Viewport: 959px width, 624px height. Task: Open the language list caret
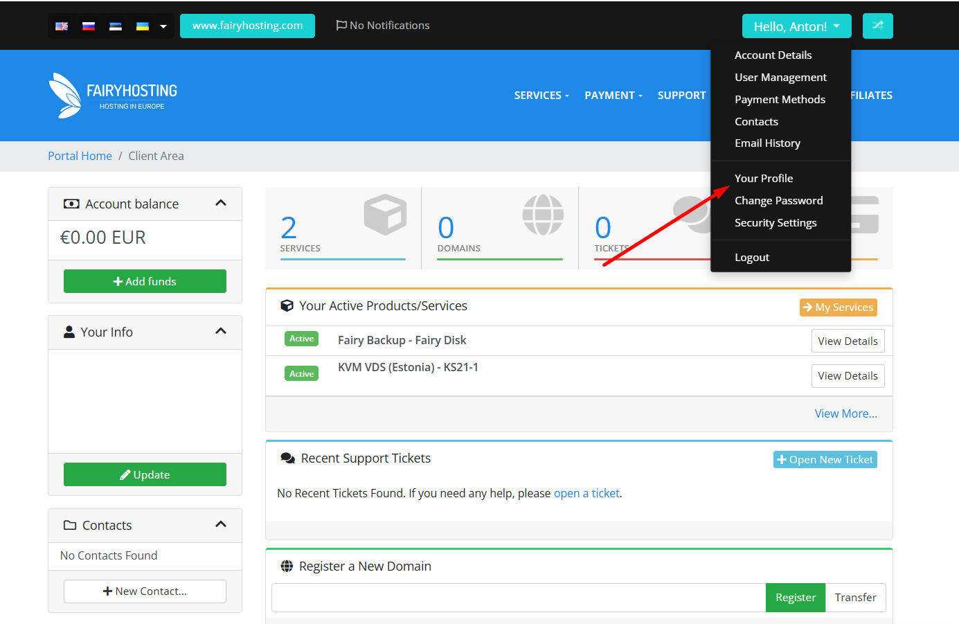click(x=163, y=26)
